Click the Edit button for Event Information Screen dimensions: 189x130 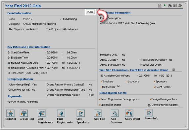[90, 12]
